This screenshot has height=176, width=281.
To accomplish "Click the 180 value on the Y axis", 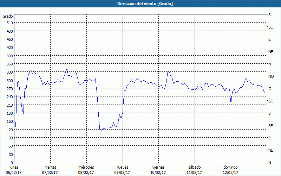I will click(x=9, y=113).
